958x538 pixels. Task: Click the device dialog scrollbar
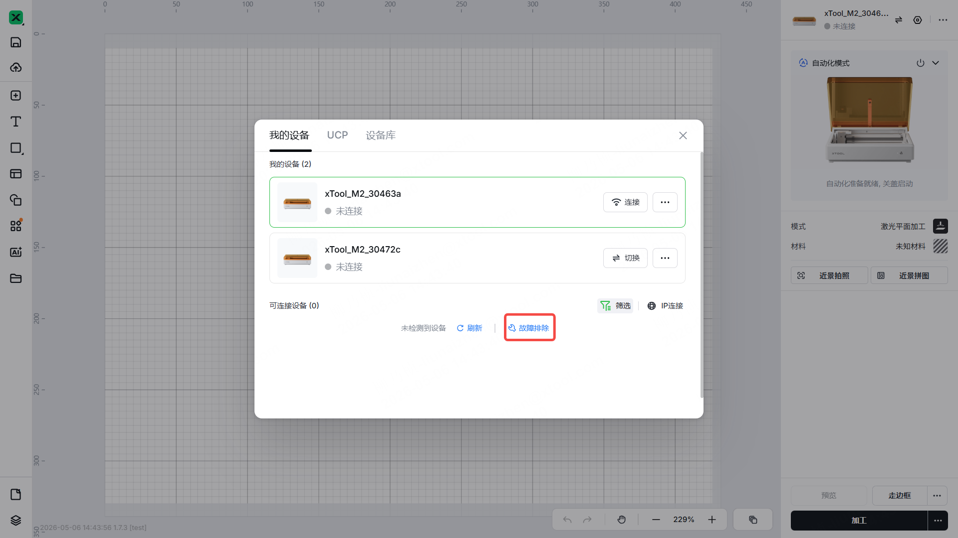pyautogui.click(x=702, y=275)
